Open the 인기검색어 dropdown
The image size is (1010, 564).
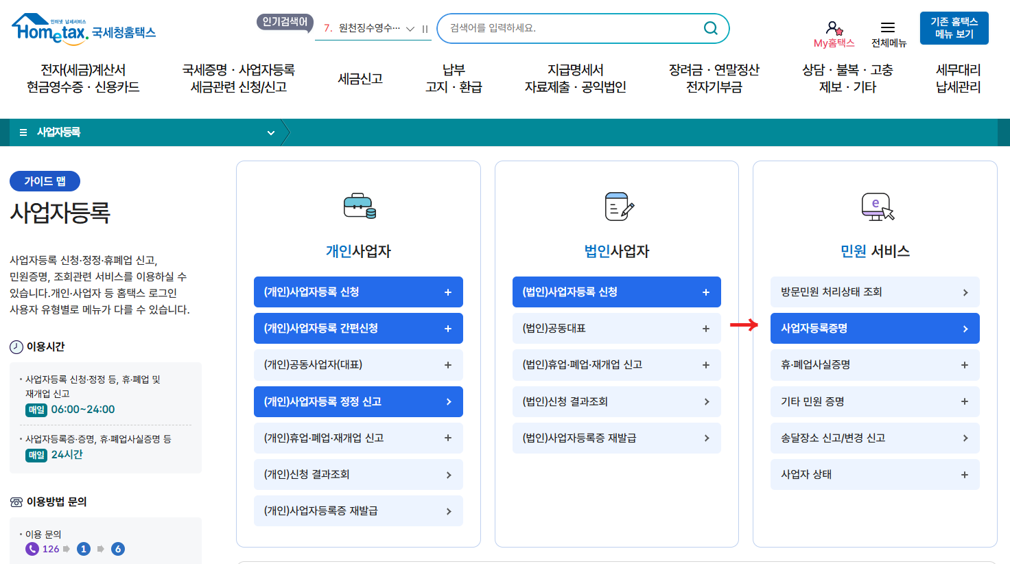(410, 28)
